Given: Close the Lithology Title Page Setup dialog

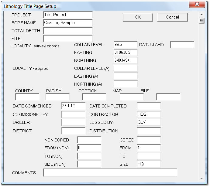Looking at the screenshot, I should coord(196,5).
